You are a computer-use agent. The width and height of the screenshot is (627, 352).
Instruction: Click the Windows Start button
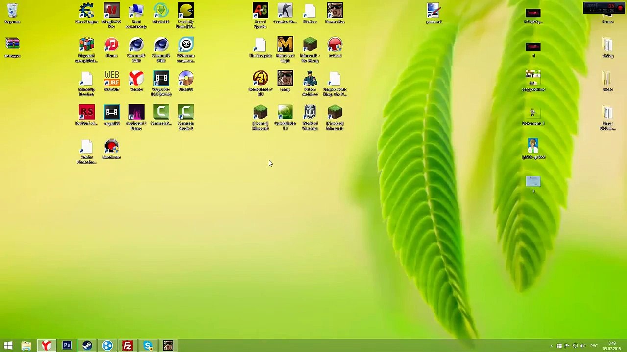click(x=8, y=346)
